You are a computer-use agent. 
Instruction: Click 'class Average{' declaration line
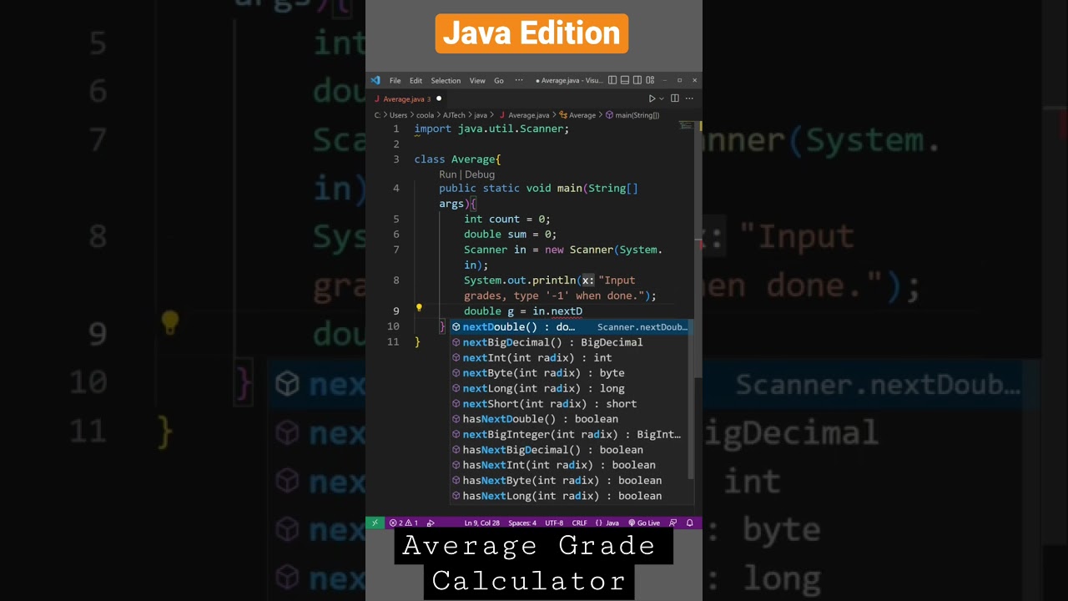[457, 159]
